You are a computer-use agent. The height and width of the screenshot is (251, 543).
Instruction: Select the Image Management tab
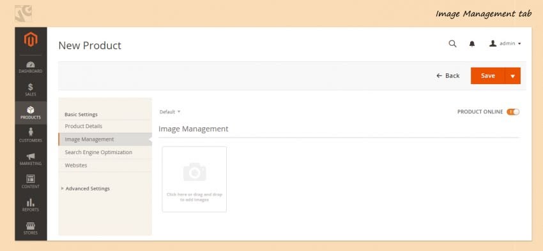105,140
